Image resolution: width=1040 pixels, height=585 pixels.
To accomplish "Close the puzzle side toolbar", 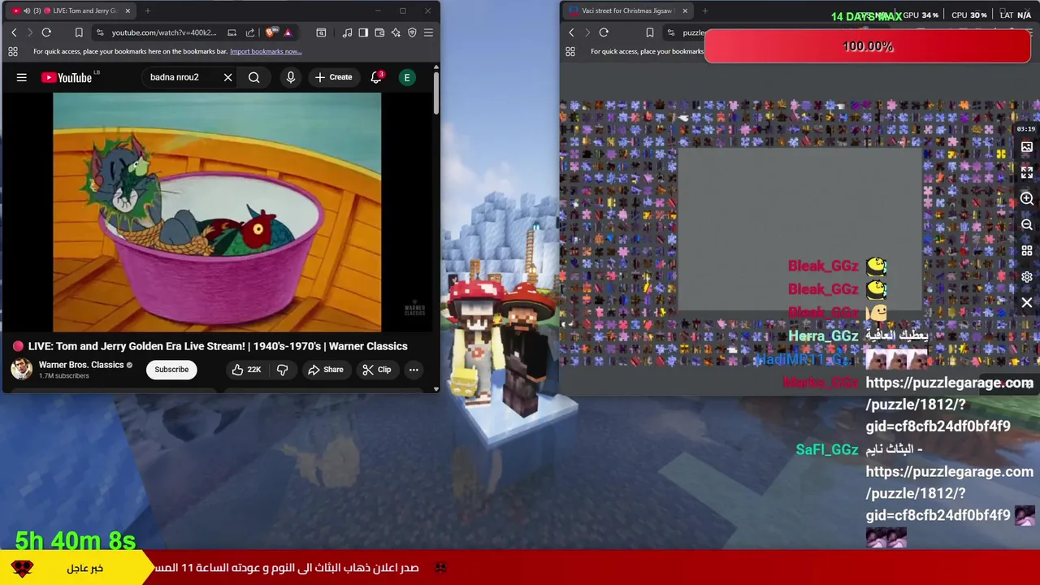I will click(x=1027, y=303).
